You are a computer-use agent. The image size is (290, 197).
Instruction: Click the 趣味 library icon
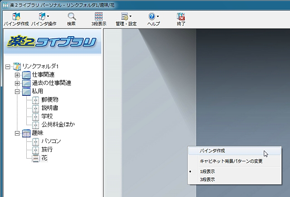pyautogui.click(x=26, y=133)
